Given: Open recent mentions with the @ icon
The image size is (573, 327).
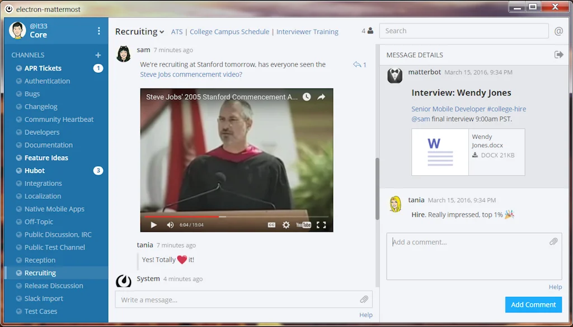Looking at the screenshot, I should click(558, 31).
